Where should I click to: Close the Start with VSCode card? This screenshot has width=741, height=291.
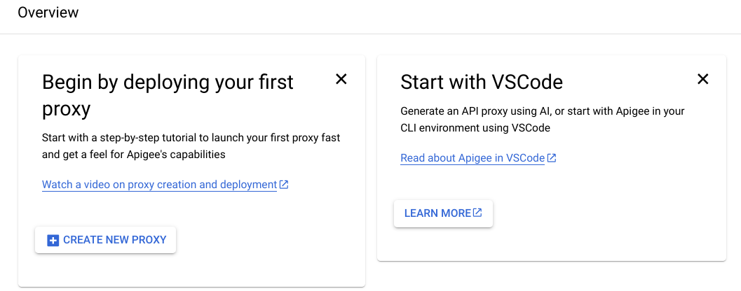tap(702, 79)
